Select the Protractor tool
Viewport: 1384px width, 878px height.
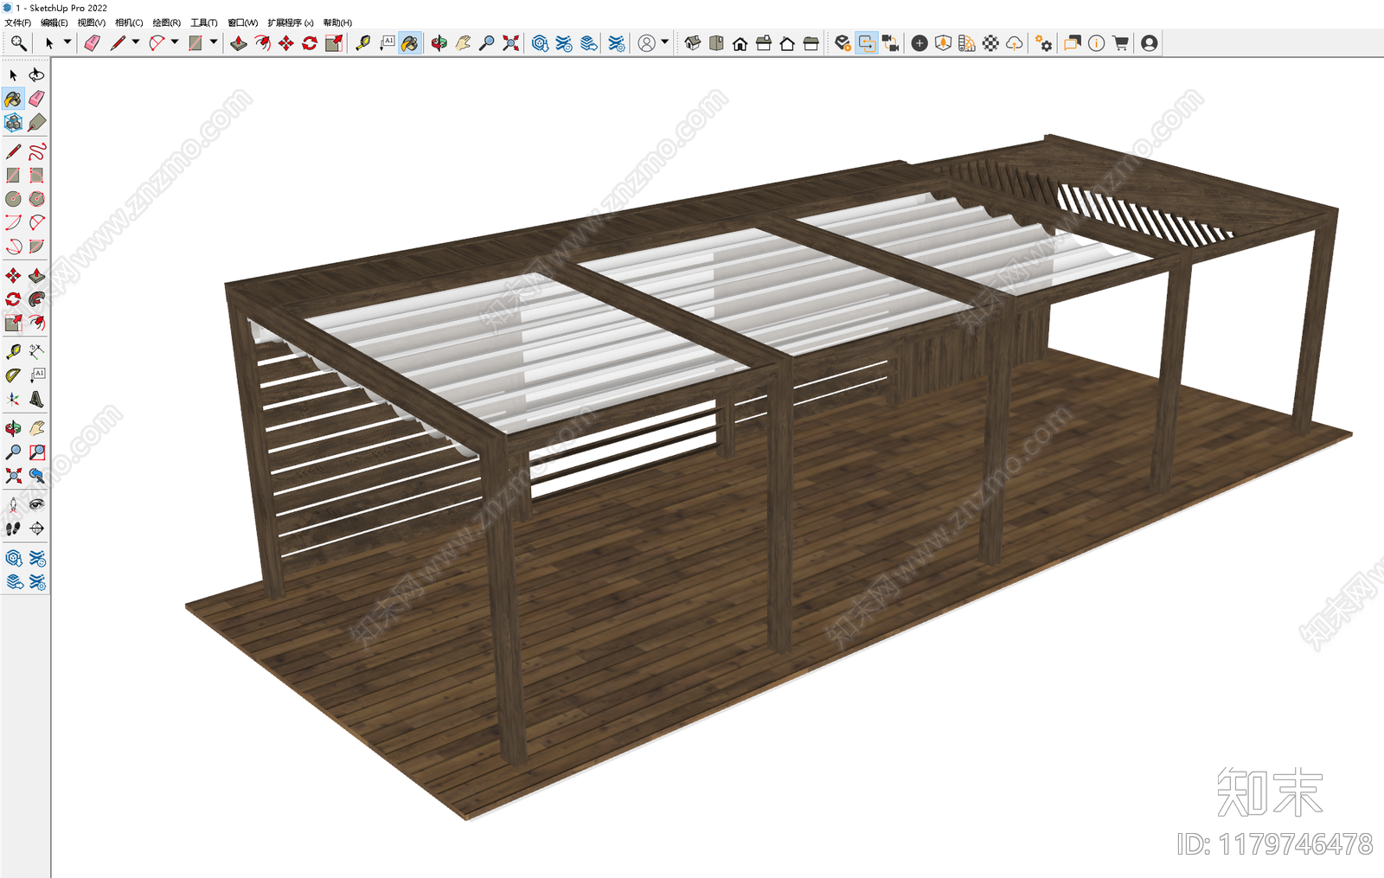pos(13,375)
